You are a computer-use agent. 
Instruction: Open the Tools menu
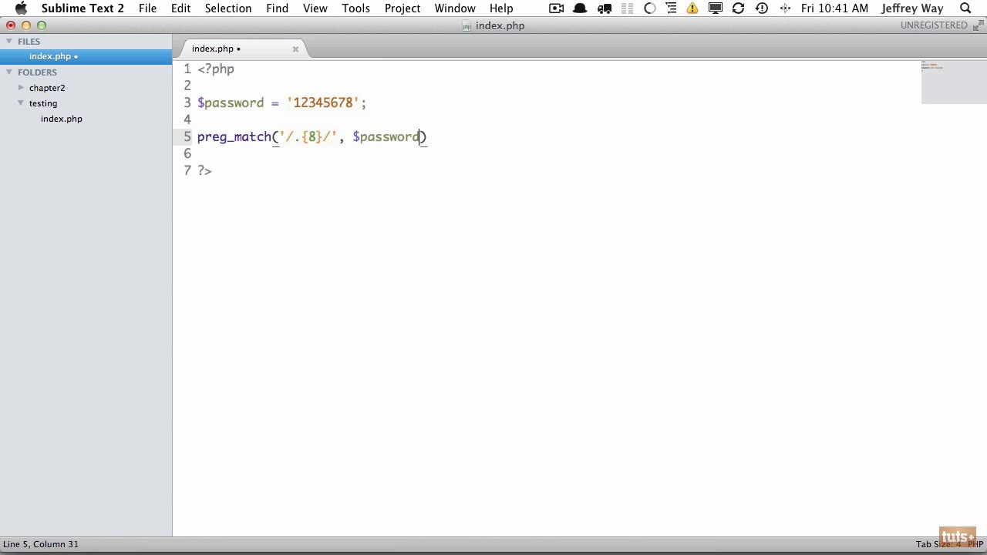(355, 8)
